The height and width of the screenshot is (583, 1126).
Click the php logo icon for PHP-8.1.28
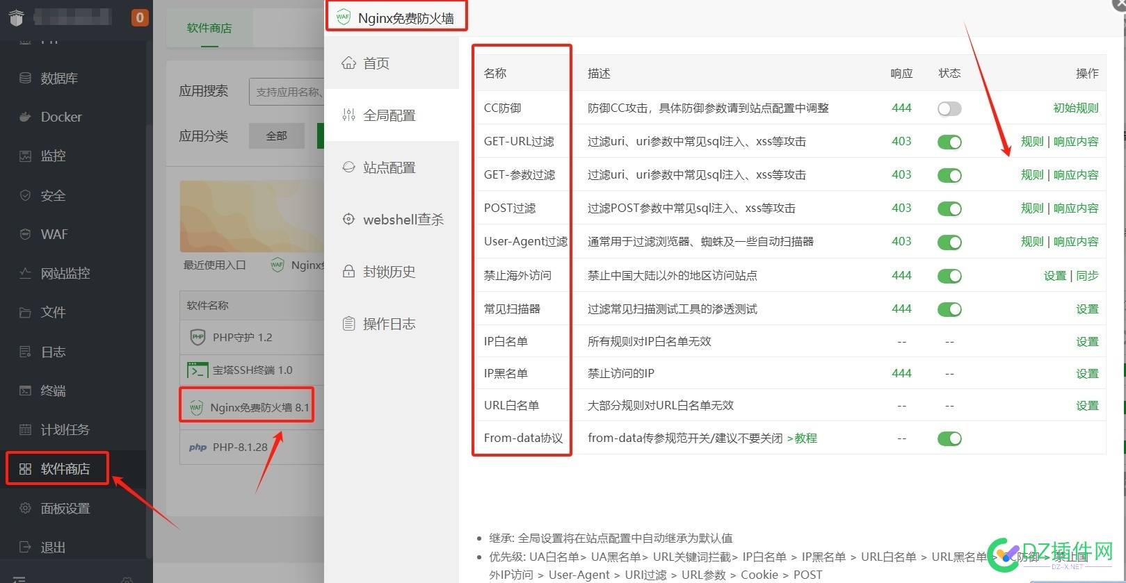(x=198, y=447)
